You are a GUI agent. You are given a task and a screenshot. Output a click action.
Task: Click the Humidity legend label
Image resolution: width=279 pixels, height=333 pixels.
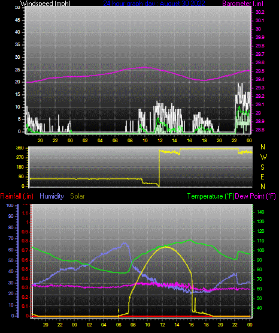[51, 196]
